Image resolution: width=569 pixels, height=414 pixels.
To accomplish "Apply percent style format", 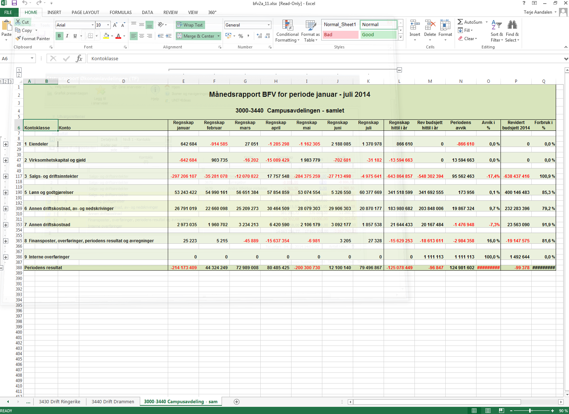I will (x=241, y=36).
